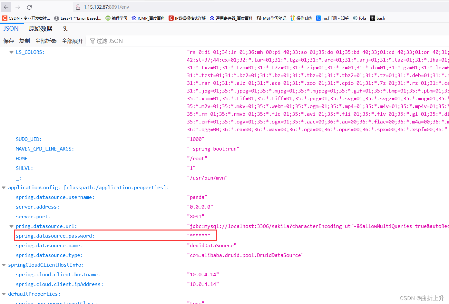449x304 pixels.
Task: Switch to the 头 headers tab
Action: tap(65, 29)
